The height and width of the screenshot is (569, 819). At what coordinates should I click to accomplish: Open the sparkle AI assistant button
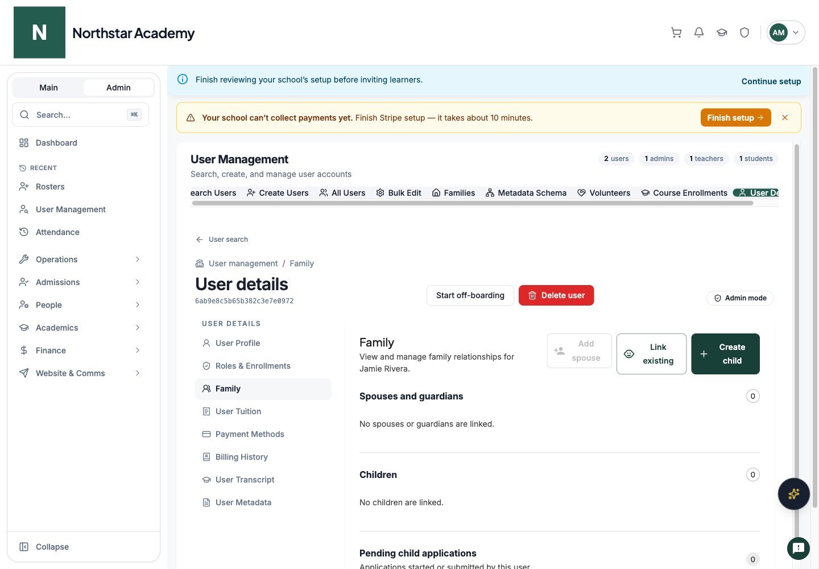pyautogui.click(x=793, y=494)
